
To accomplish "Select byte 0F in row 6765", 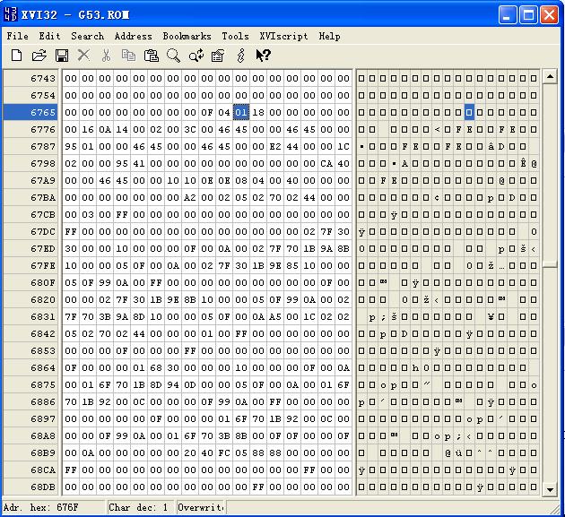I will (207, 112).
